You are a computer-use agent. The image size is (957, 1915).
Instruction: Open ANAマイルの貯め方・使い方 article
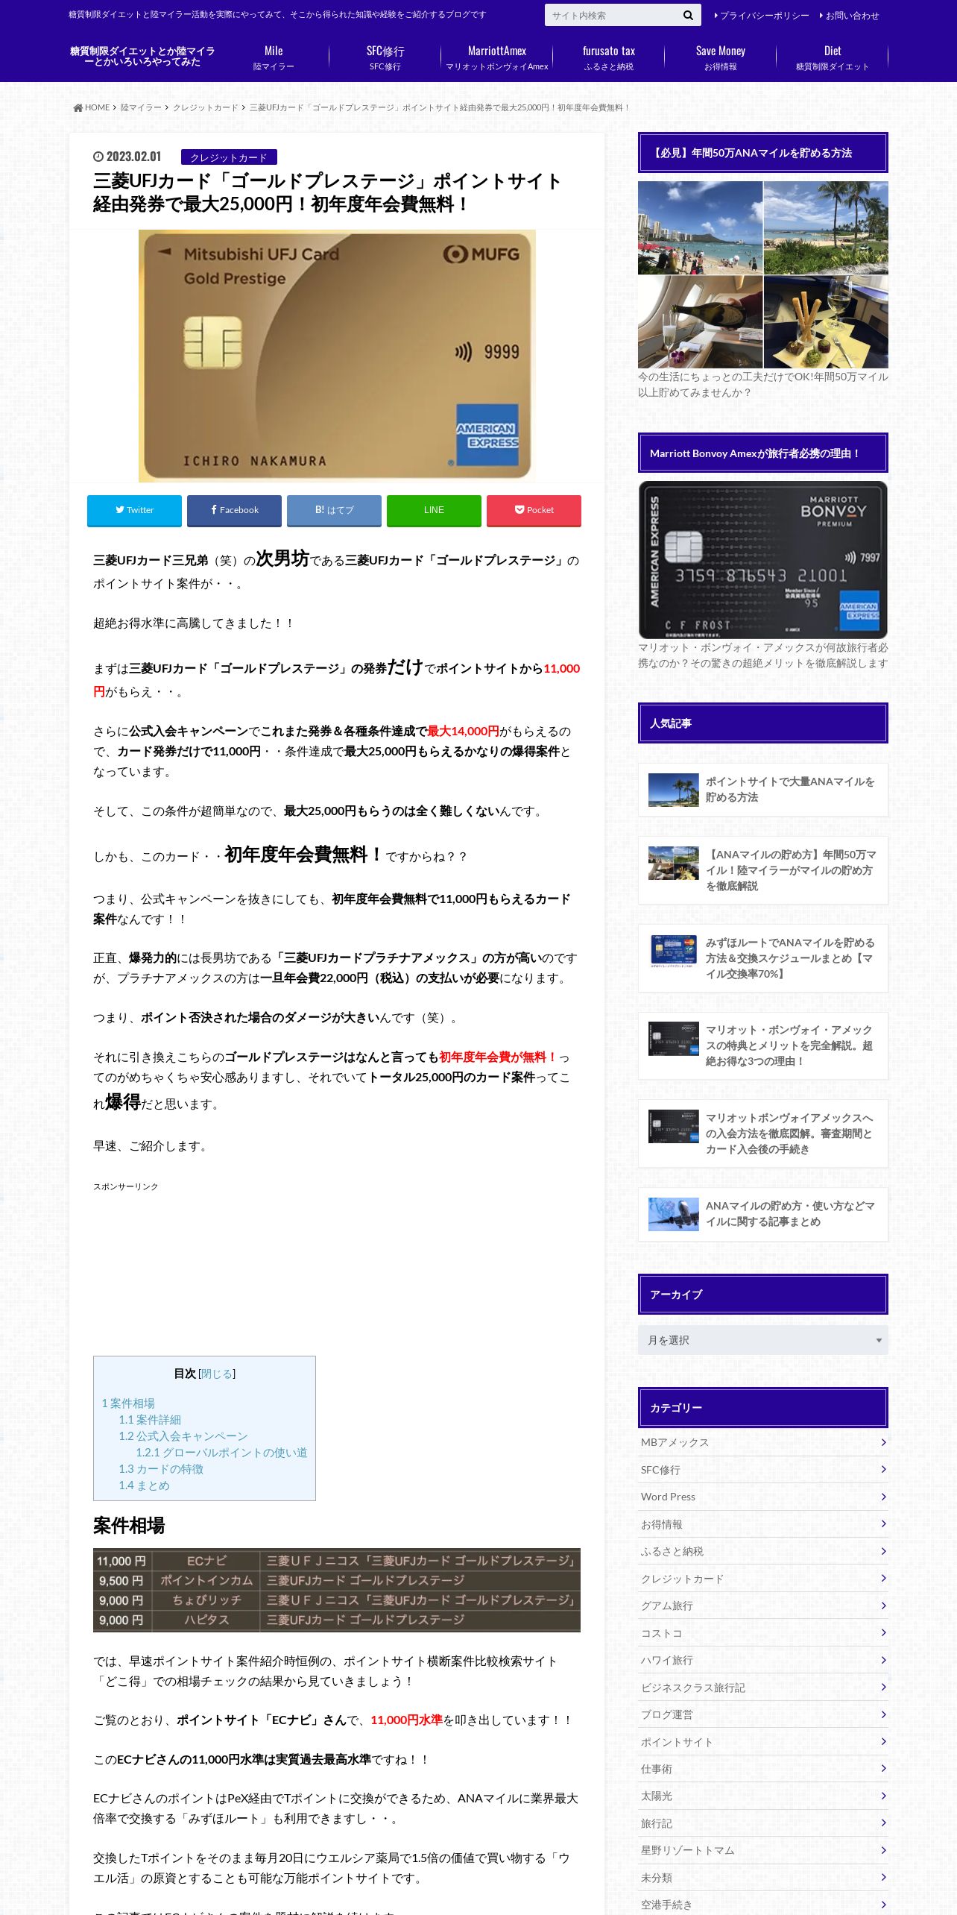(x=763, y=1214)
